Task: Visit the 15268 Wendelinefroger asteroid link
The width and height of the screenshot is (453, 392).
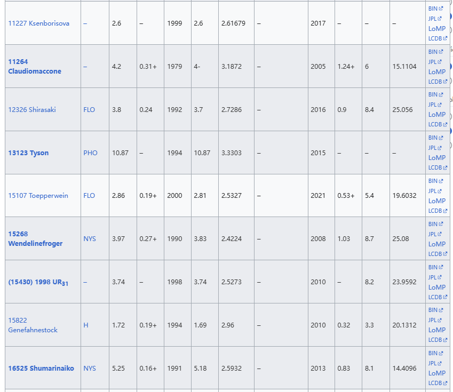Action: pos(35,239)
